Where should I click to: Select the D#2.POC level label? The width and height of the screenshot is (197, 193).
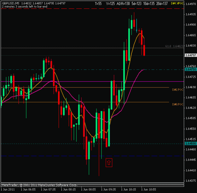pos(178,90)
